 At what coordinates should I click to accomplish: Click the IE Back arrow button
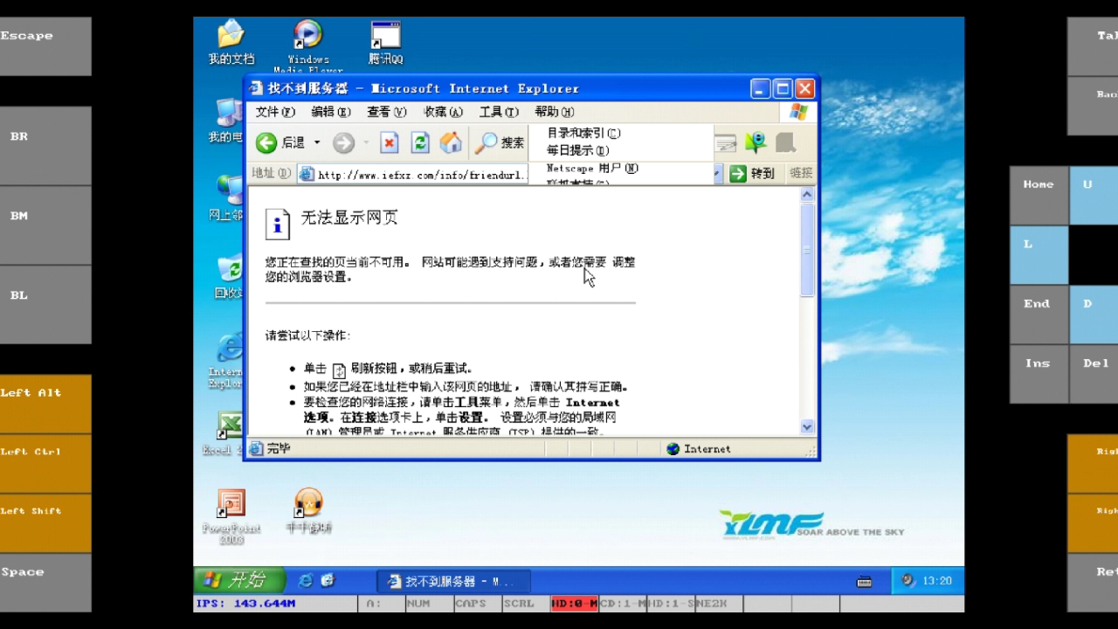[x=266, y=143]
